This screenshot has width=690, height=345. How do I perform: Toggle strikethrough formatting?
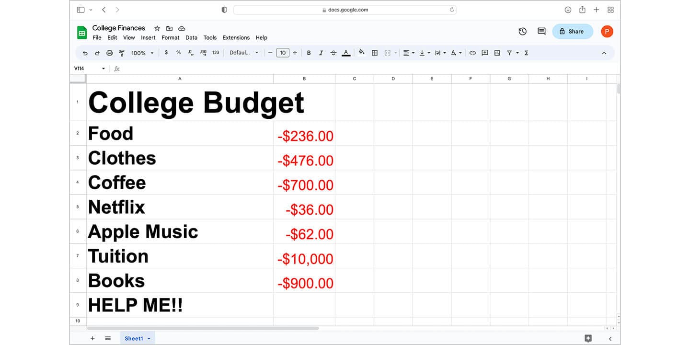click(333, 53)
